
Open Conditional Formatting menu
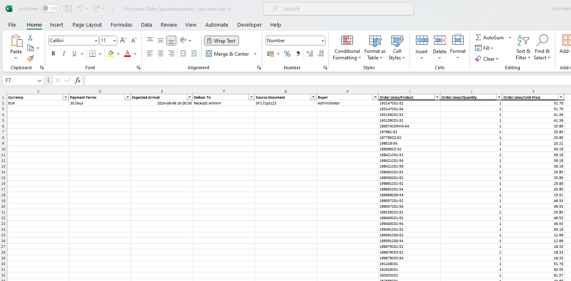(347, 48)
